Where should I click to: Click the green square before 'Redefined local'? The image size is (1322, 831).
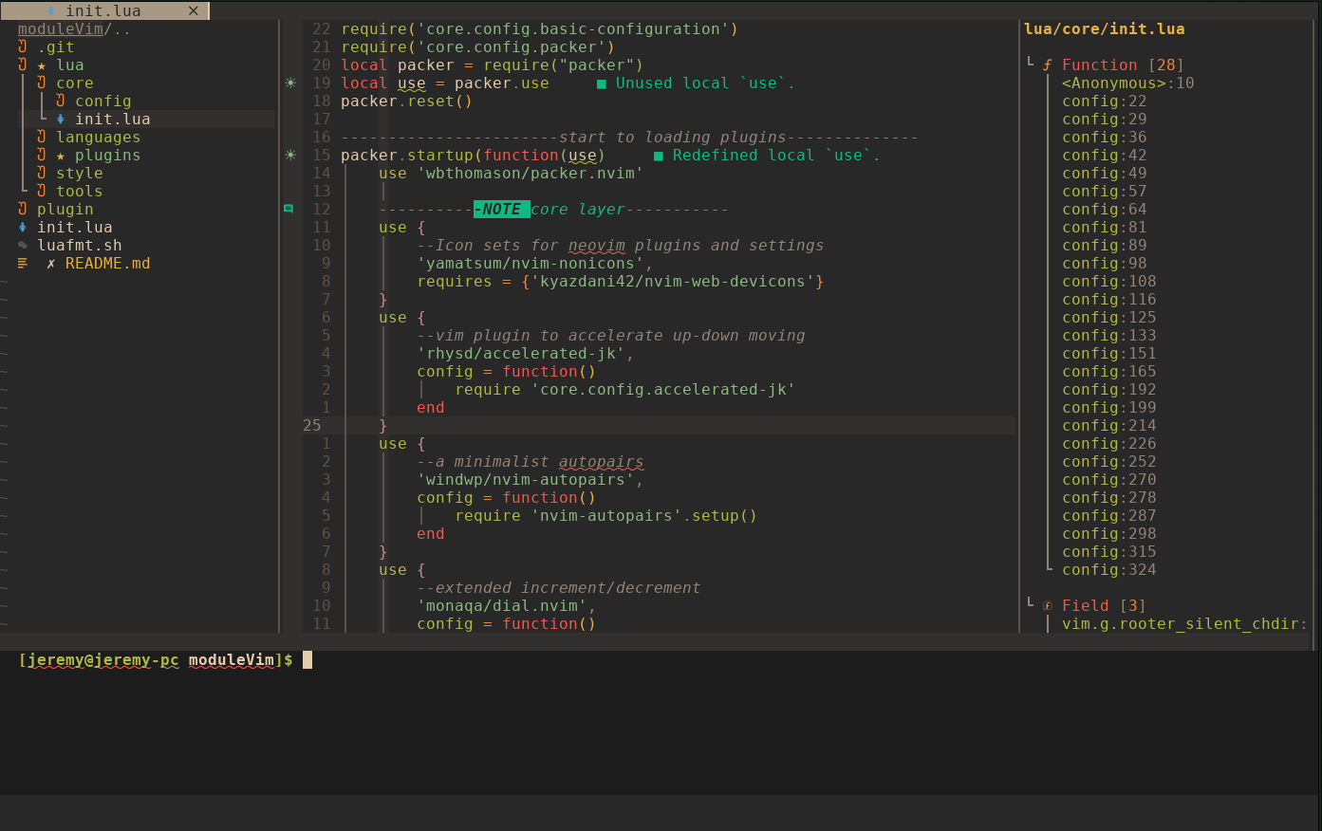[x=659, y=157]
